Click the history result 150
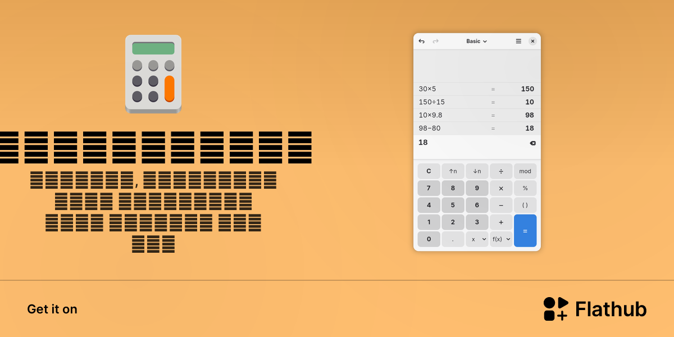This screenshot has height=337, width=674. point(527,89)
